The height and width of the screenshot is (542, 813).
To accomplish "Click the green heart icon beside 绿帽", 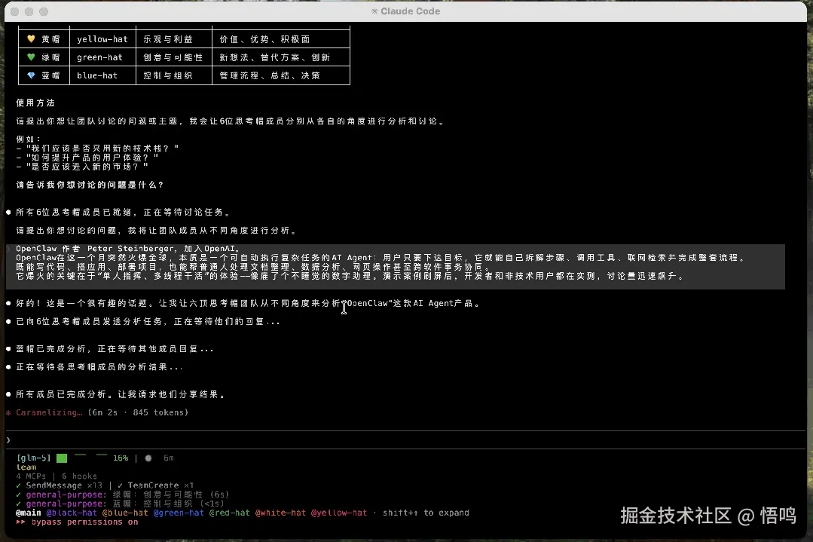I will coord(31,57).
